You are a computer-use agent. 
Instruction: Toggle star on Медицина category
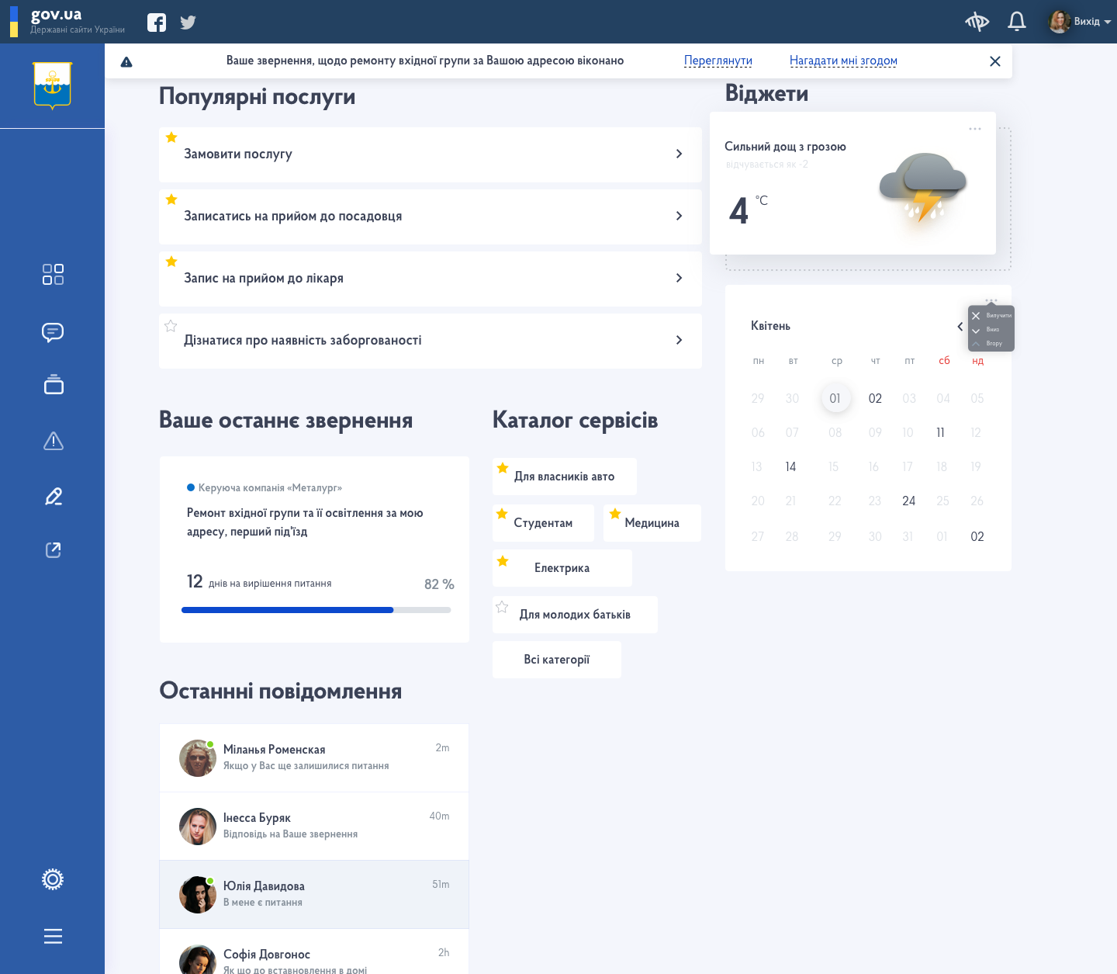pos(615,514)
